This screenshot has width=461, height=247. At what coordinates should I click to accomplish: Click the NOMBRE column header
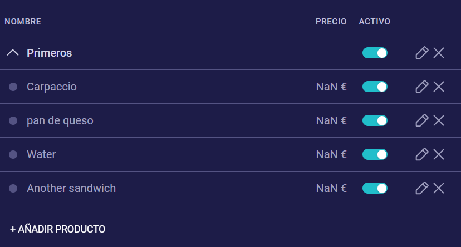23,22
